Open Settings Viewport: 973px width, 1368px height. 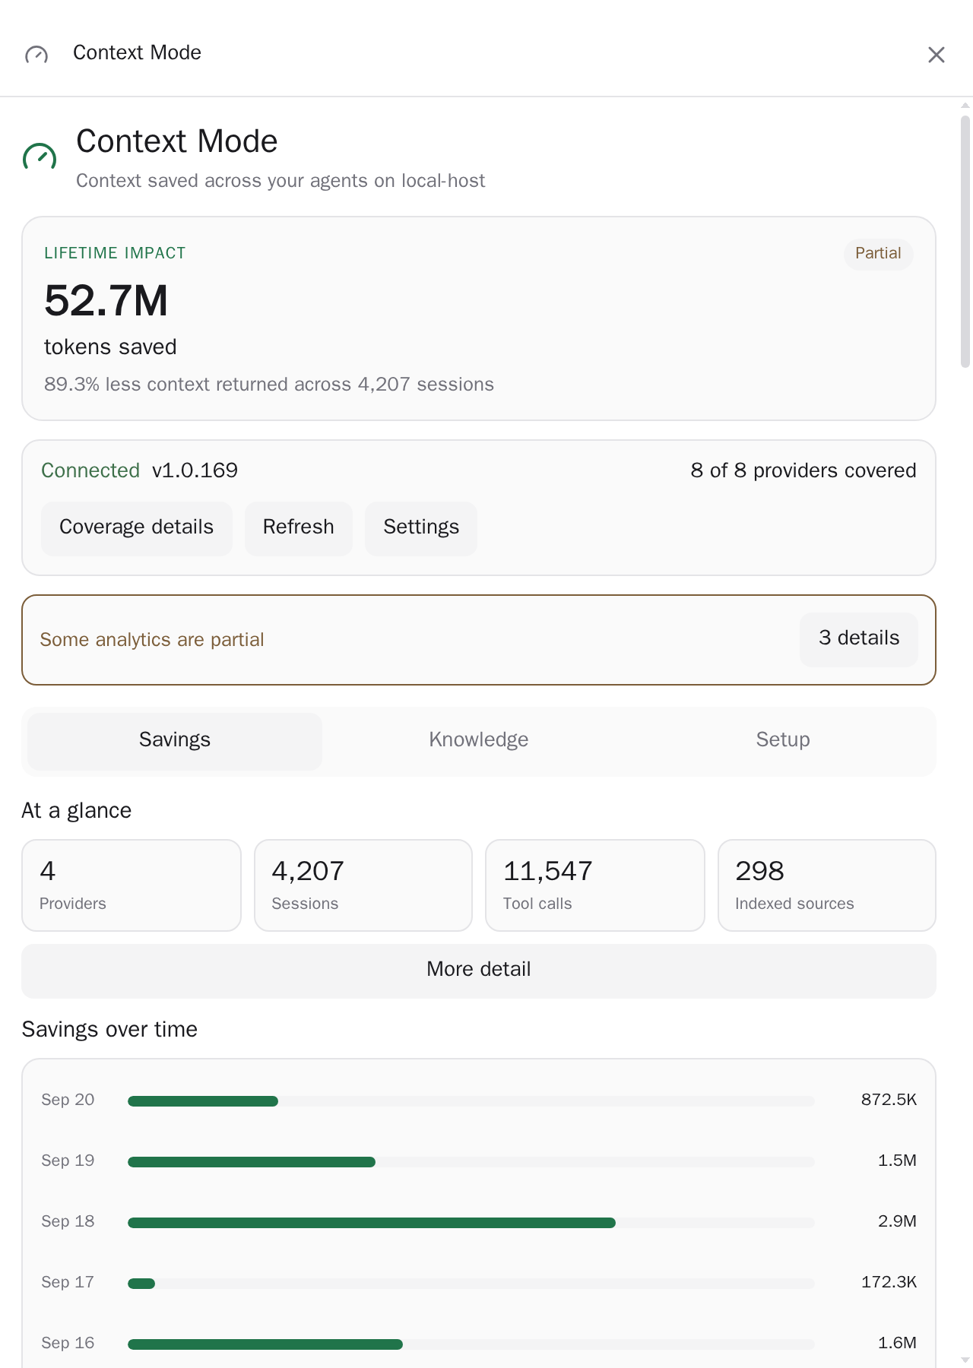[x=421, y=528]
